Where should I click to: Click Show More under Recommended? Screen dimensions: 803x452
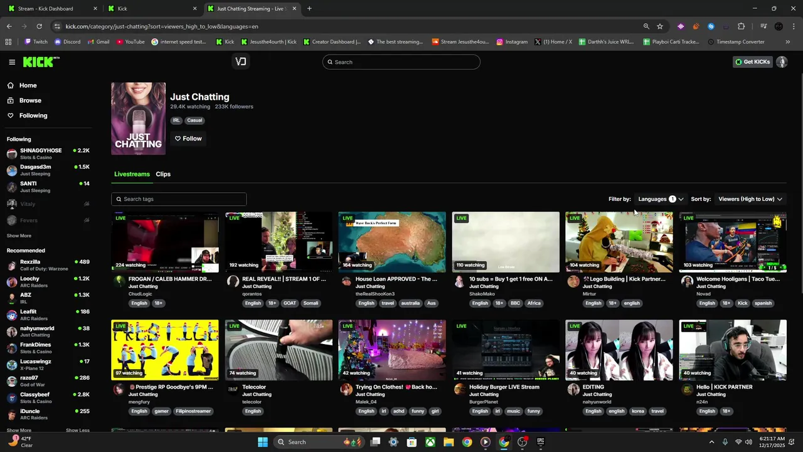coord(19,430)
